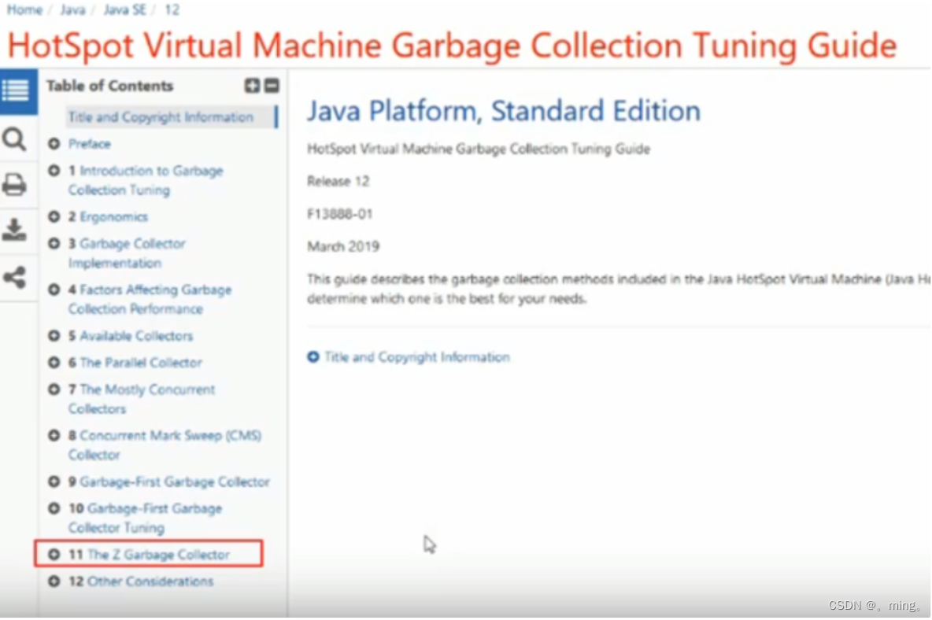The height and width of the screenshot is (620, 932).
Task: Click the Table of Contents heading
Action: 110,86
